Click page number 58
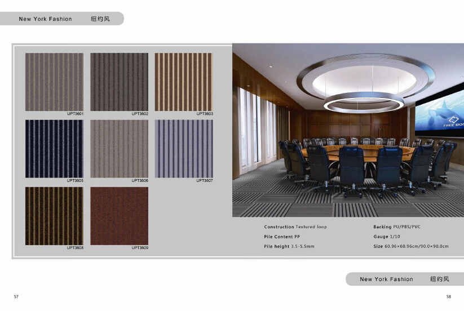Viewport: 464px width, 316px height. [x=448, y=296]
